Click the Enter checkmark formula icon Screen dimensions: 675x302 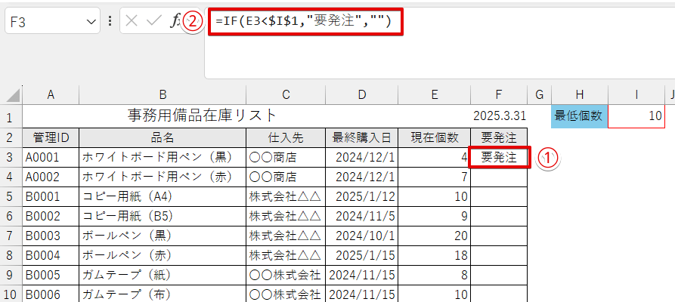click(153, 21)
